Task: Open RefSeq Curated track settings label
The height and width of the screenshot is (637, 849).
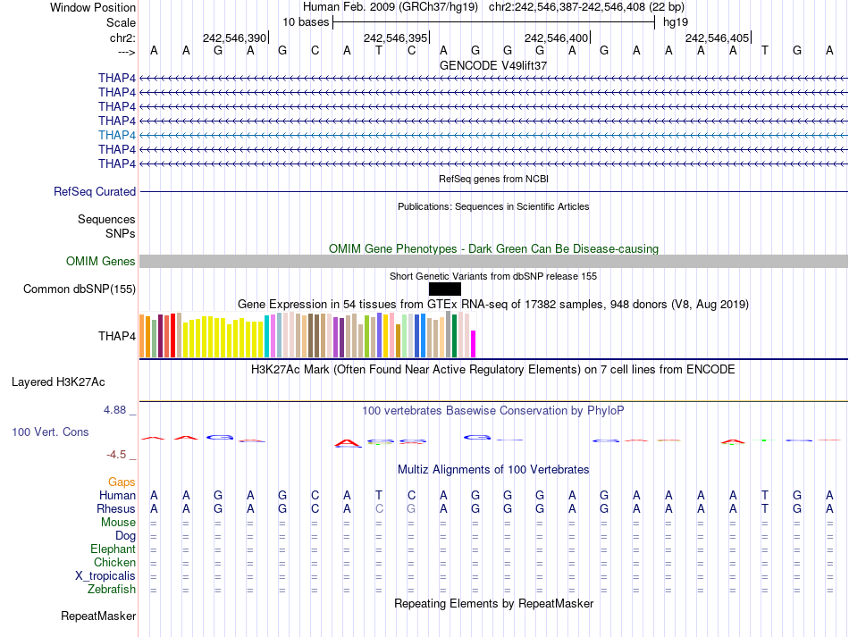Action: click(x=95, y=191)
